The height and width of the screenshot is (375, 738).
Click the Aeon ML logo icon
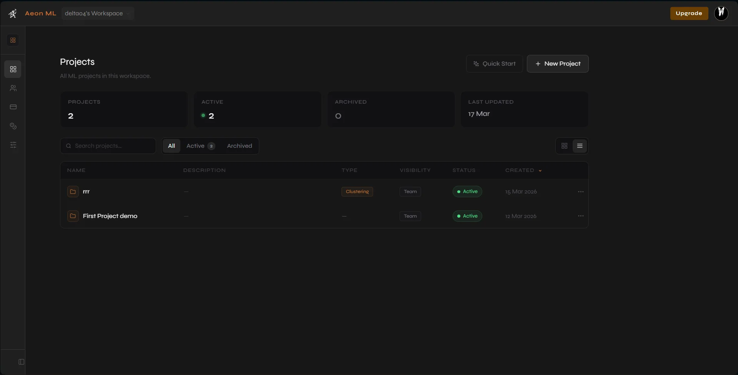pos(13,13)
